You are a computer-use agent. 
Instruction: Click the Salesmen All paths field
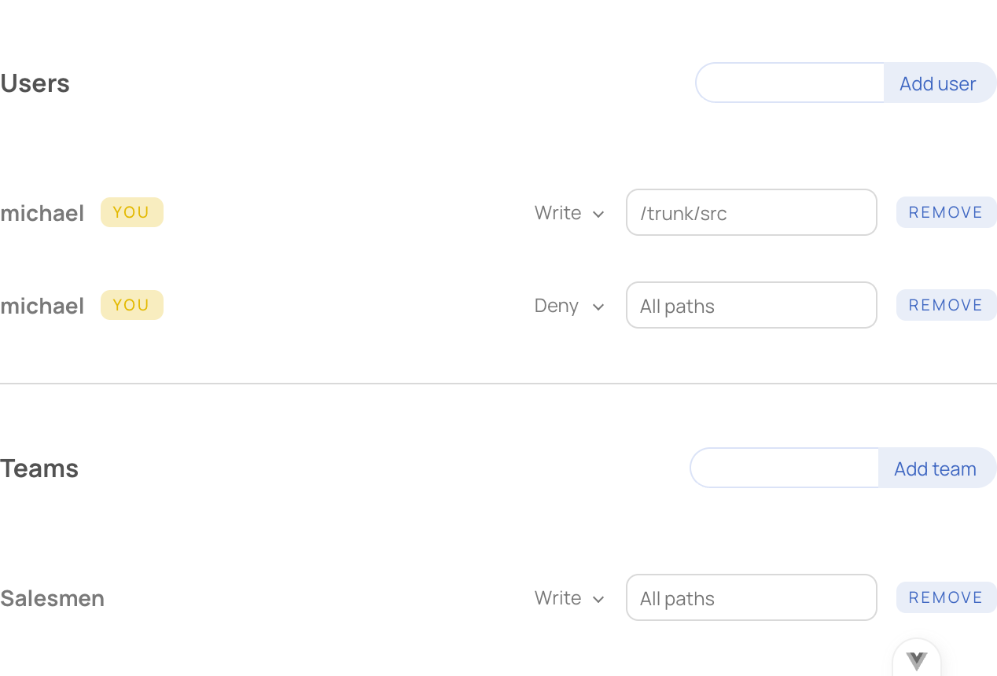(x=752, y=597)
